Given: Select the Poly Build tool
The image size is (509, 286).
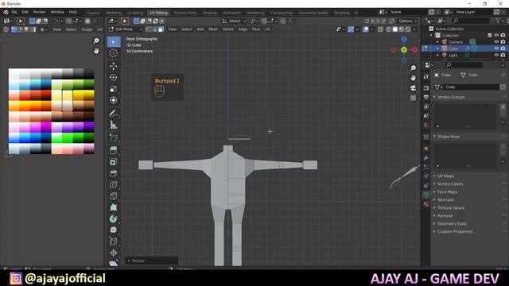Looking at the screenshot, I should pos(114,207).
